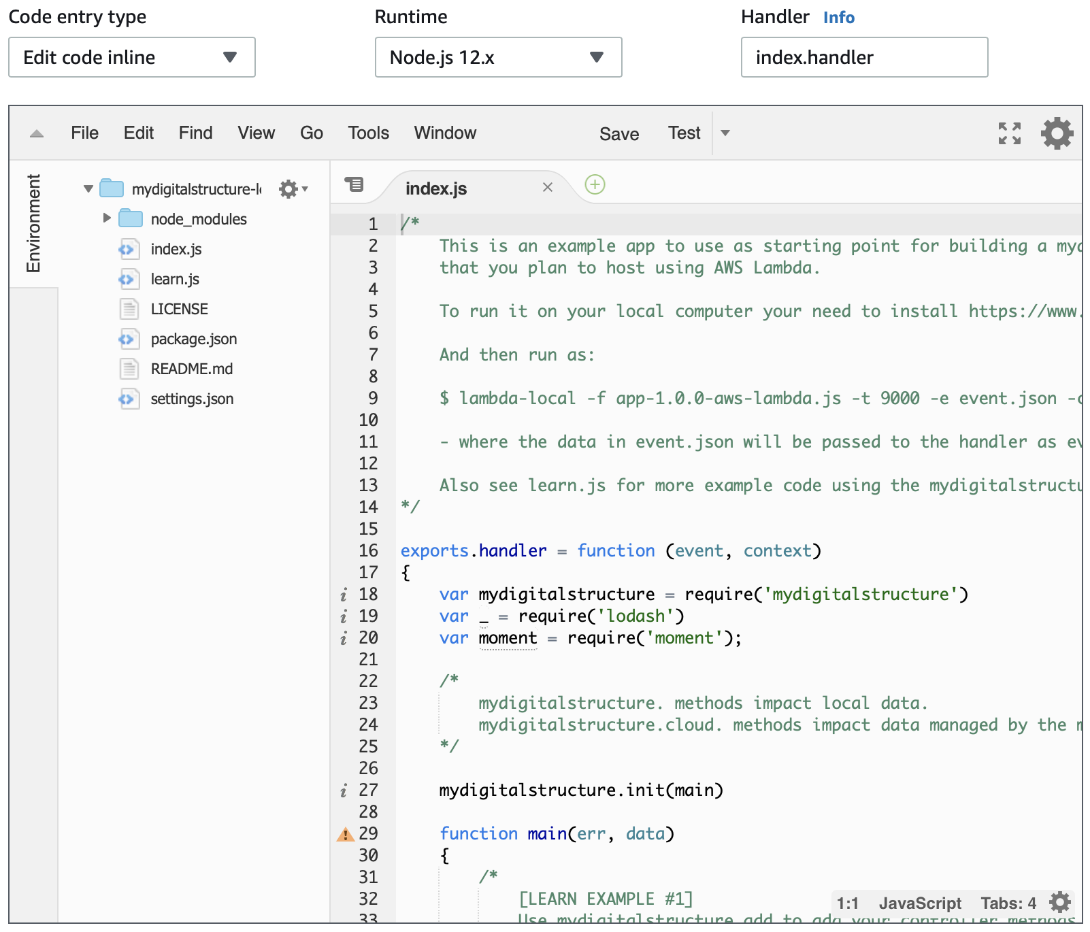Click the index.handler input field

[x=865, y=57]
